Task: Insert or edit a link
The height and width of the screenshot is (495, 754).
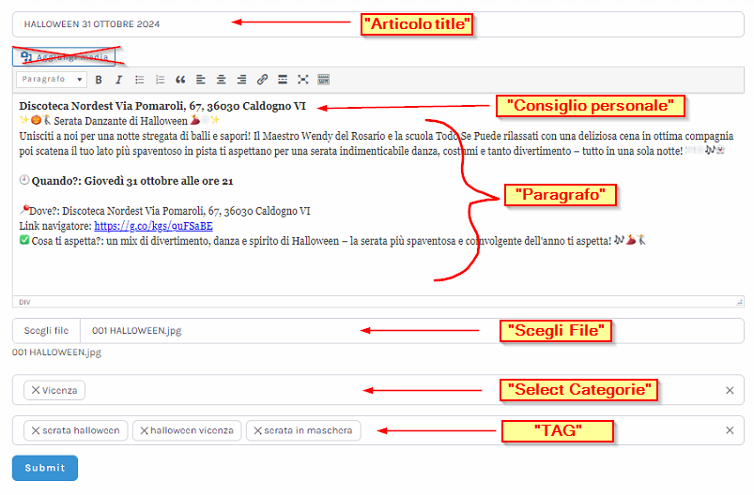Action: coord(262,80)
